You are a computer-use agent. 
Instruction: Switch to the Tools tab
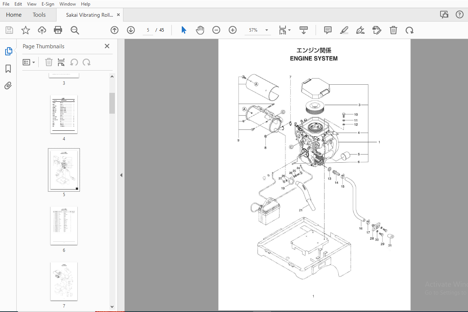pyautogui.click(x=39, y=15)
